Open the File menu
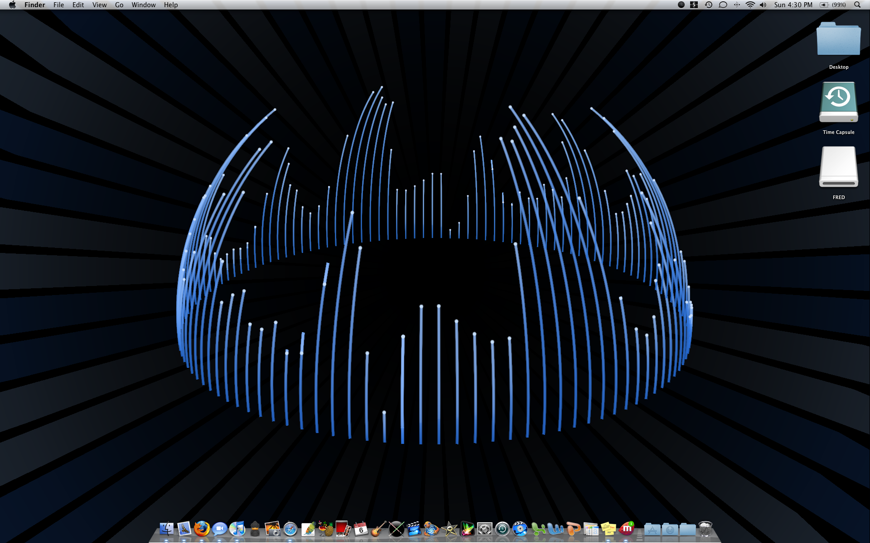 tap(58, 5)
